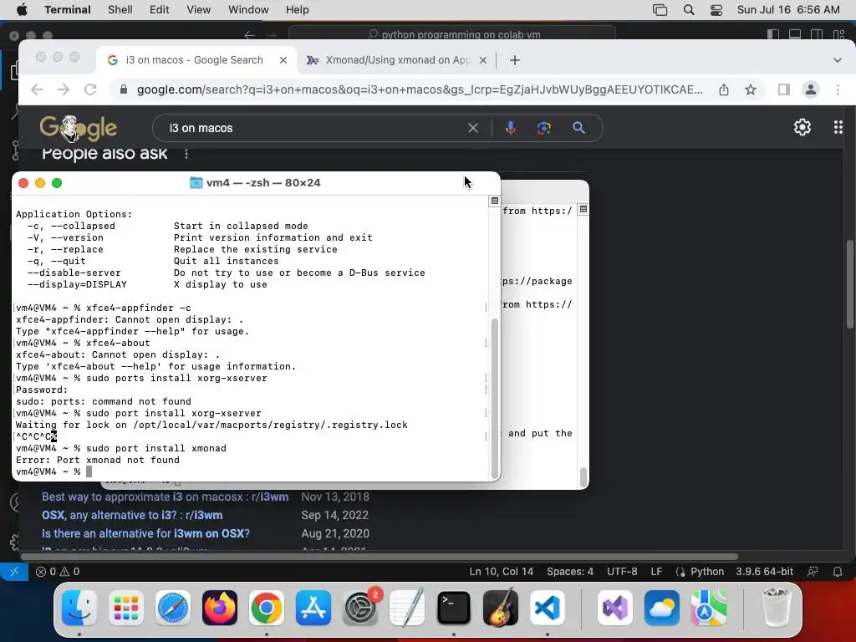Open the Google apps grid
Viewport: 856px width, 642px height.
(x=838, y=127)
